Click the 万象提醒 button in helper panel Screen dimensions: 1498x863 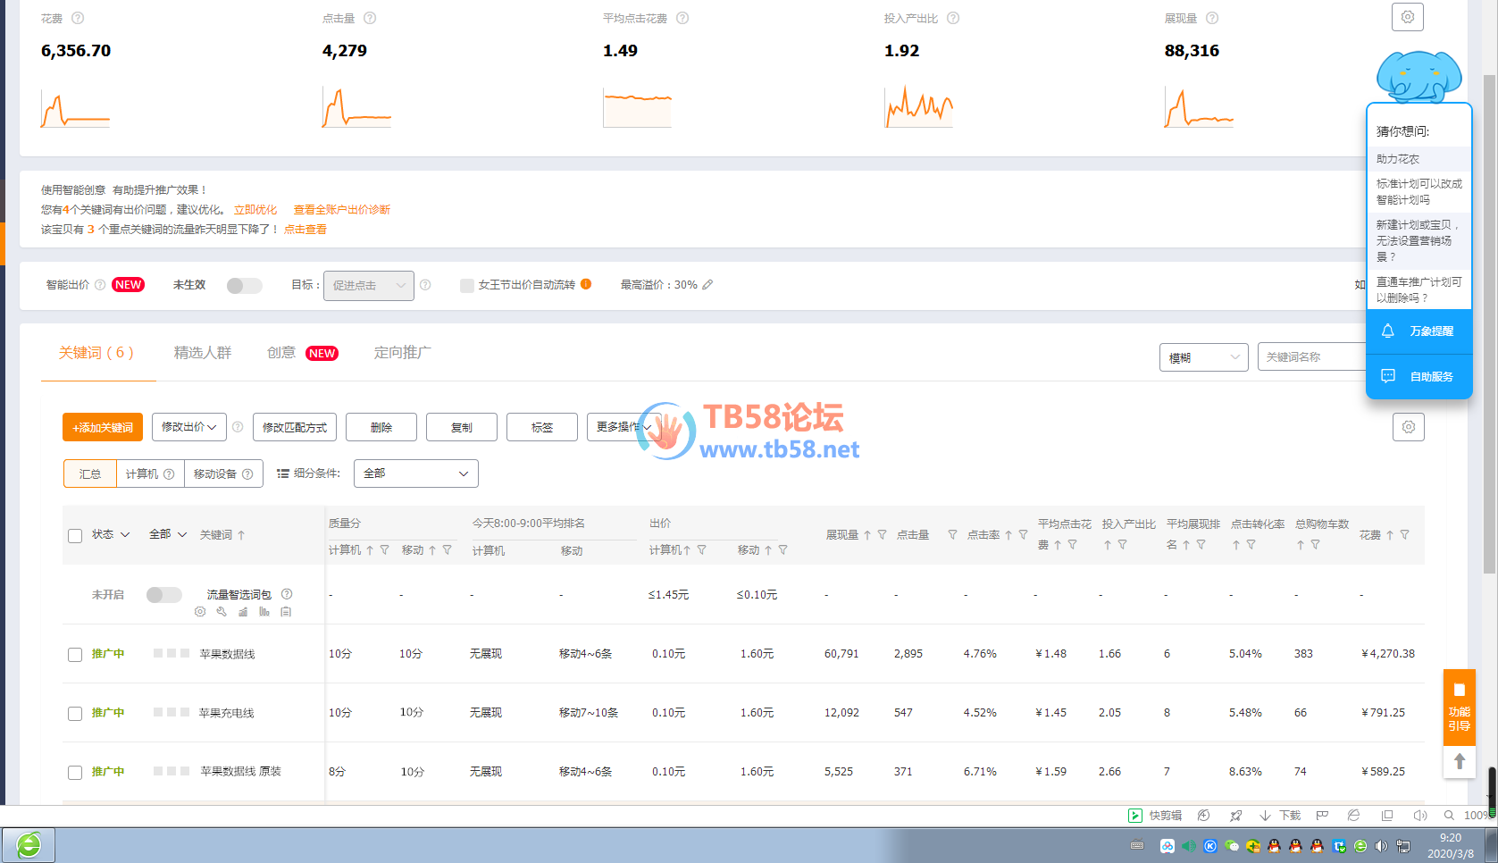(x=1419, y=331)
